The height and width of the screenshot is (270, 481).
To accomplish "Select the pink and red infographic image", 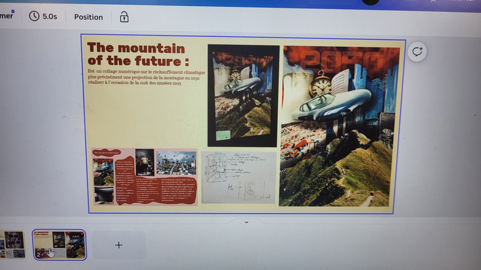I will coord(144,177).
